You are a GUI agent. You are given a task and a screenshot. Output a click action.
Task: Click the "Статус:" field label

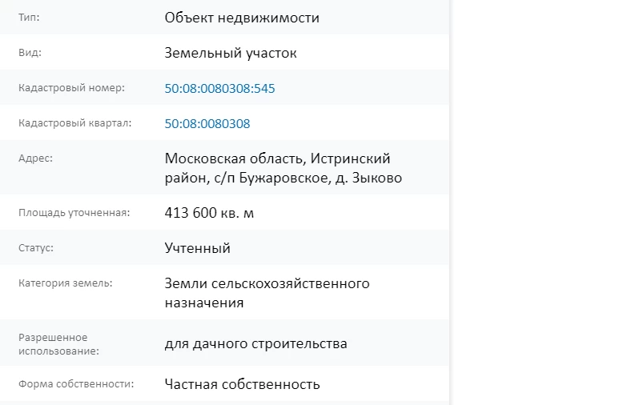(36, 248)
